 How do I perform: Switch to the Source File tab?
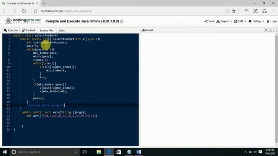coord(46,30)
